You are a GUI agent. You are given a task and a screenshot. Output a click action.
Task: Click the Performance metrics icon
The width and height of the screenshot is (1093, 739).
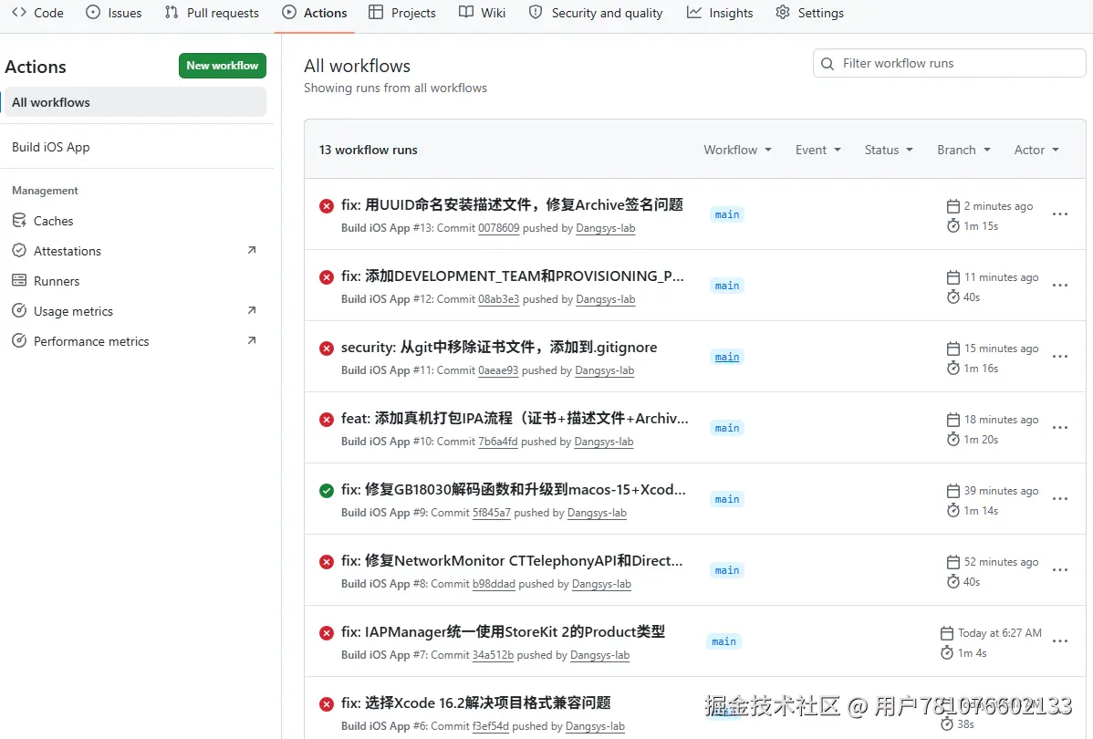tap(19, 340)
